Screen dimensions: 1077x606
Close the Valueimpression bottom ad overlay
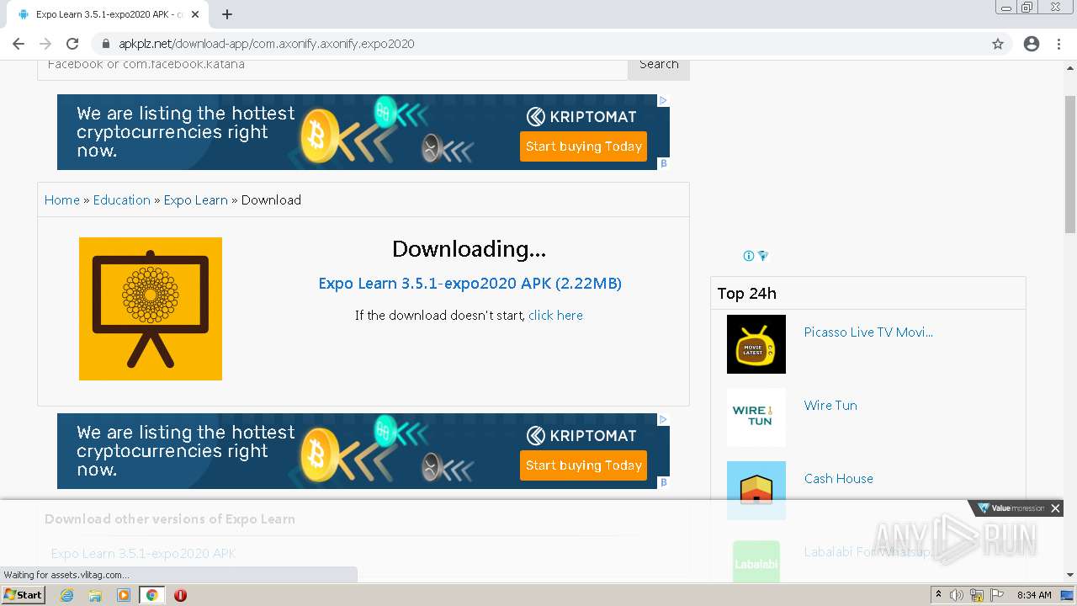click(1055, 508)
